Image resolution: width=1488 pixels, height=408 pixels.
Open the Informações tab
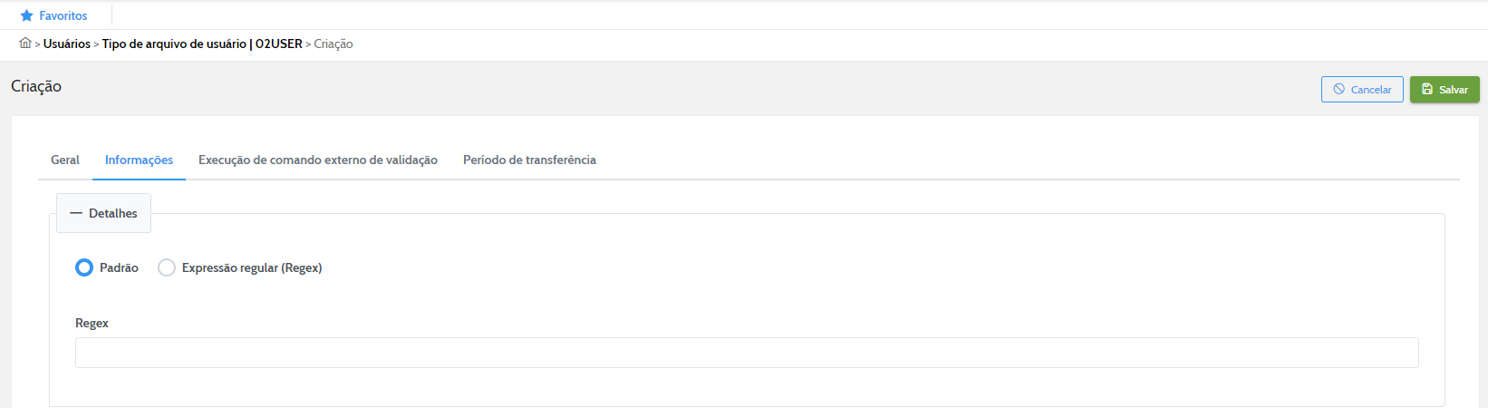139,160
